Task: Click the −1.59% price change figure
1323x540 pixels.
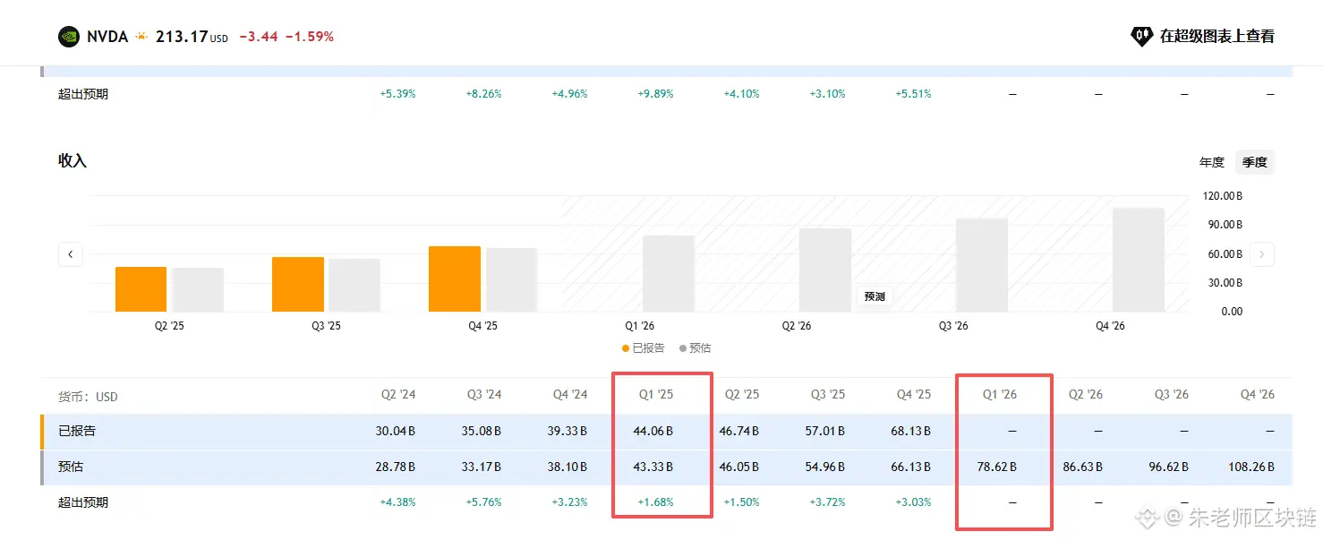Action: click(309, 37)
